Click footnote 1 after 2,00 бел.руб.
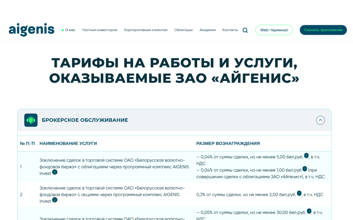Image resolution: width=353 pixels, height=220 pixels. pos(299,193)
